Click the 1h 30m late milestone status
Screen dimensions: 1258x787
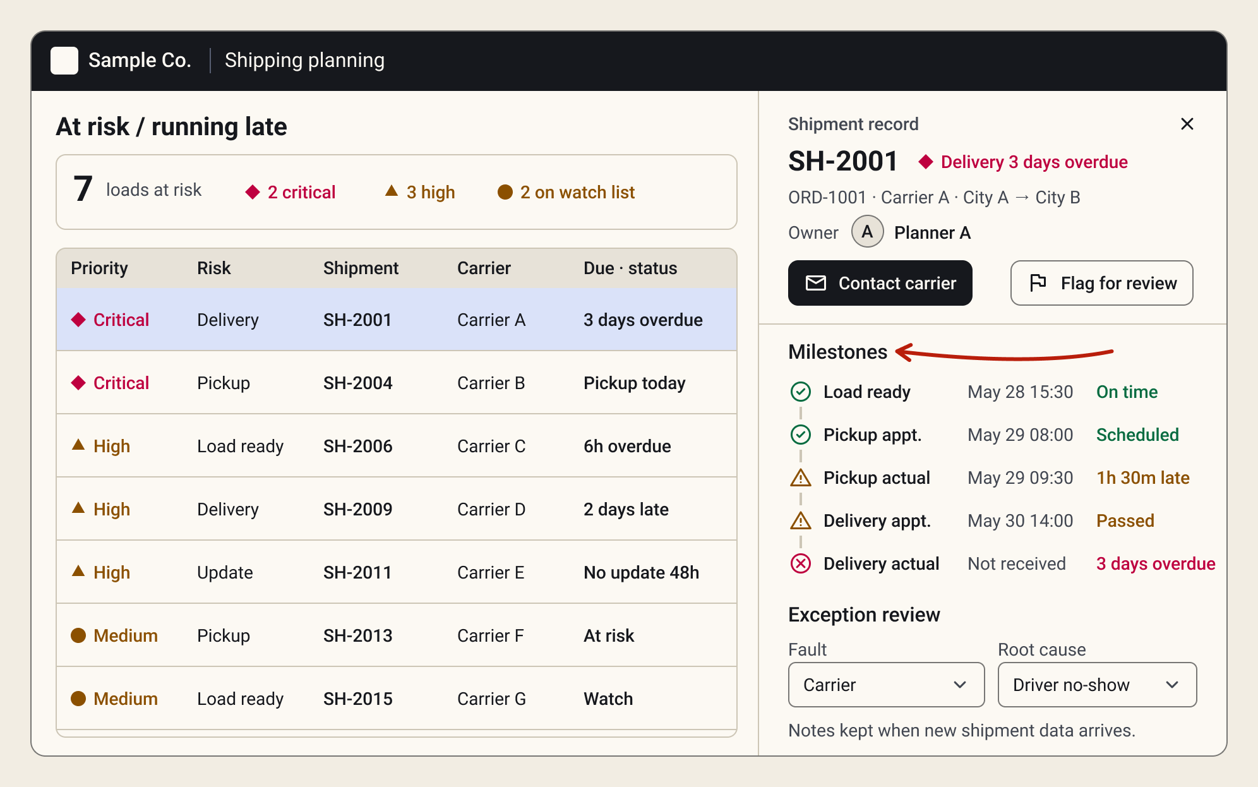[x=1143, y=478]
